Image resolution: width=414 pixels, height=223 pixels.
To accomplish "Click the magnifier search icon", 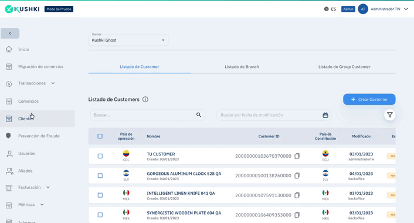I will tap(199, 114).
